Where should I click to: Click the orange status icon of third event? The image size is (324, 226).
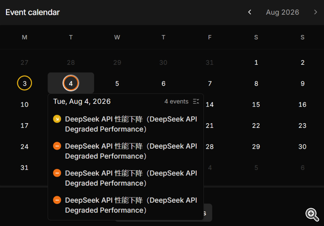coord(57,173)
